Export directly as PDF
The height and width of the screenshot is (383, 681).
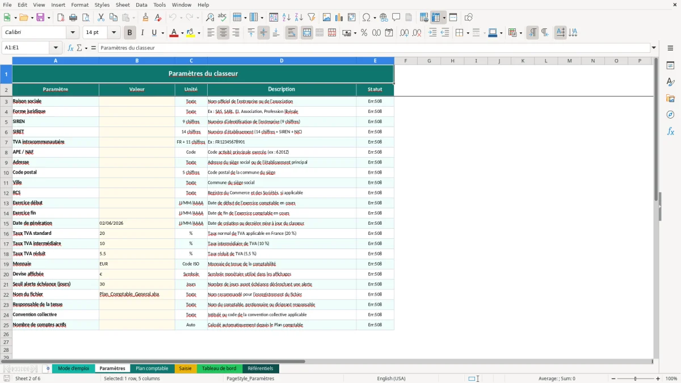(61, 18)
